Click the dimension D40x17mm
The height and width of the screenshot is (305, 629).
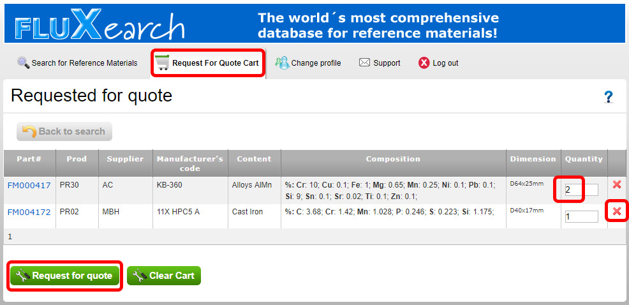click(x=527, y=211)
